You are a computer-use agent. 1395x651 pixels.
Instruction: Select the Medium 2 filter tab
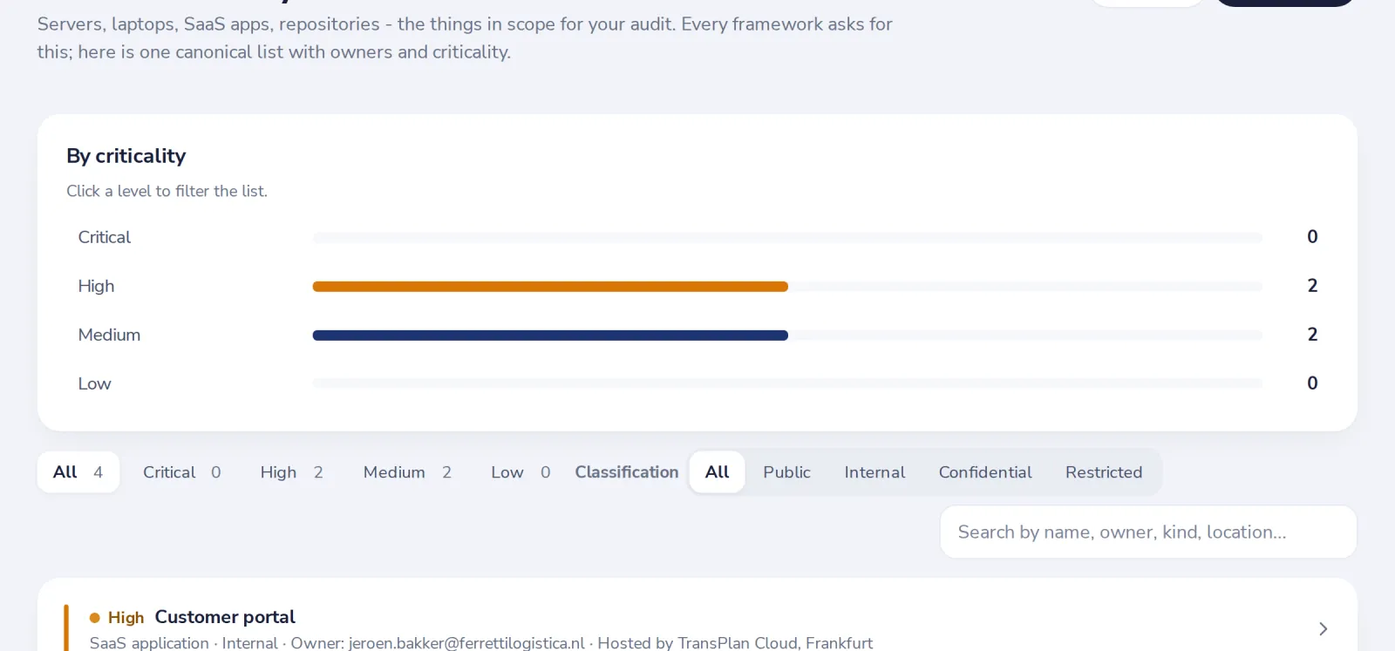pyautogui.click(x=407, y=472)
